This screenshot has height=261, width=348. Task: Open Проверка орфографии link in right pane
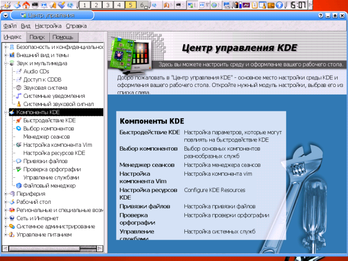pyautogui.click(x=138, y=219)
